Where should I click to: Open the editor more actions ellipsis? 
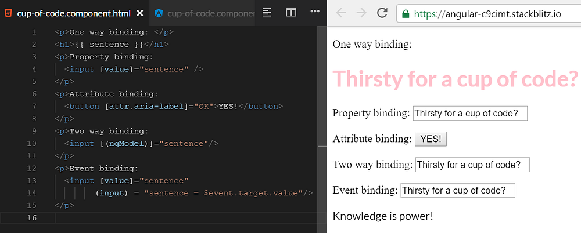point(315,12)
